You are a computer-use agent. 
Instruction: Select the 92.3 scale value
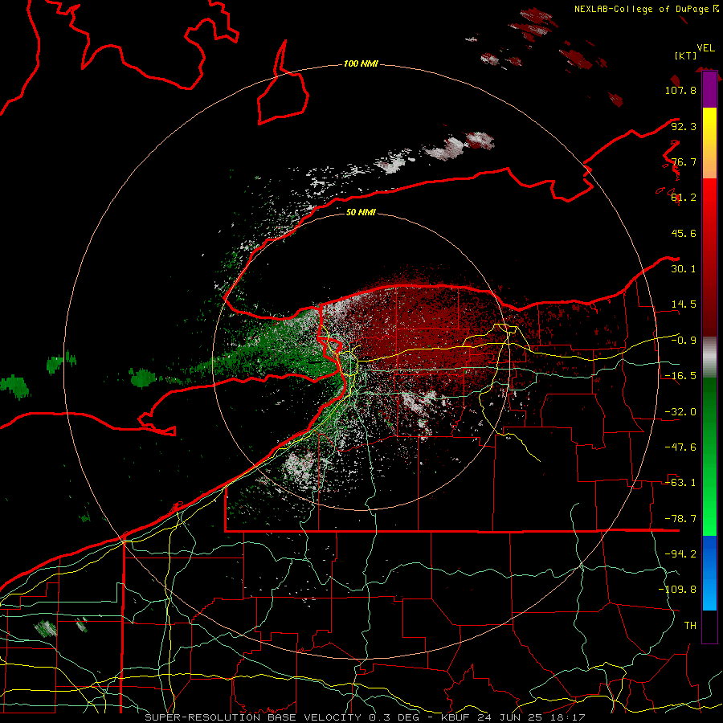[x=684, y=126]
